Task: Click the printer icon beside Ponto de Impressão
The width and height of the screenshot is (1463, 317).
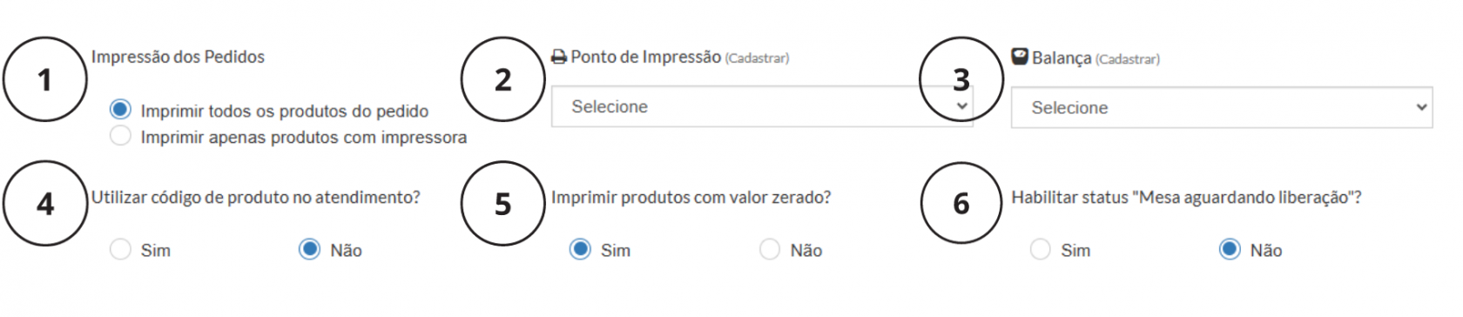Action: [559, 57]
